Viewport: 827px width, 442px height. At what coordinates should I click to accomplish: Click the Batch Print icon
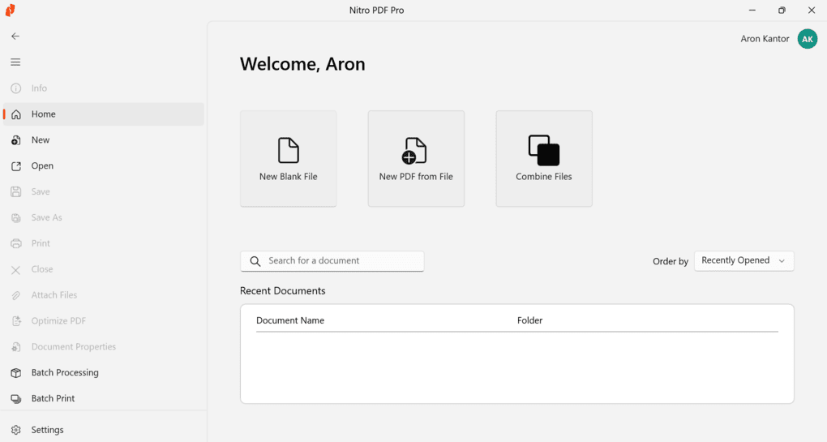16,398
